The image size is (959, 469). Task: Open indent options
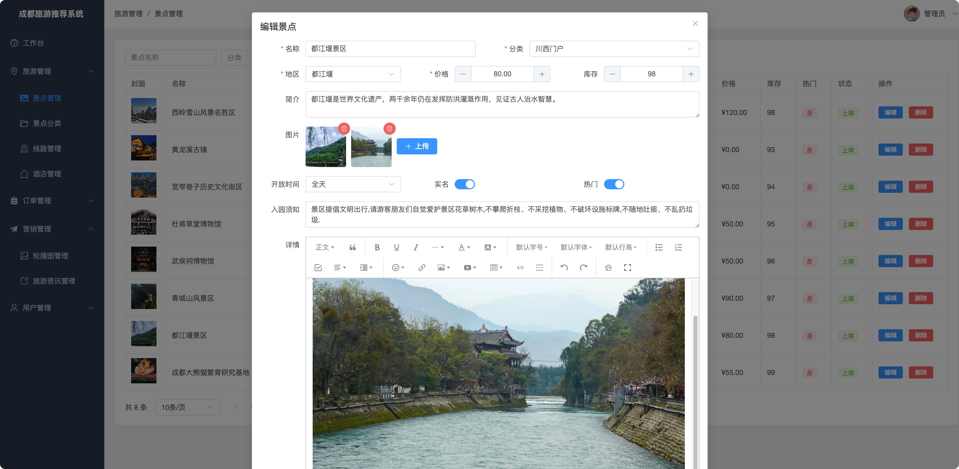coord(366,268)
